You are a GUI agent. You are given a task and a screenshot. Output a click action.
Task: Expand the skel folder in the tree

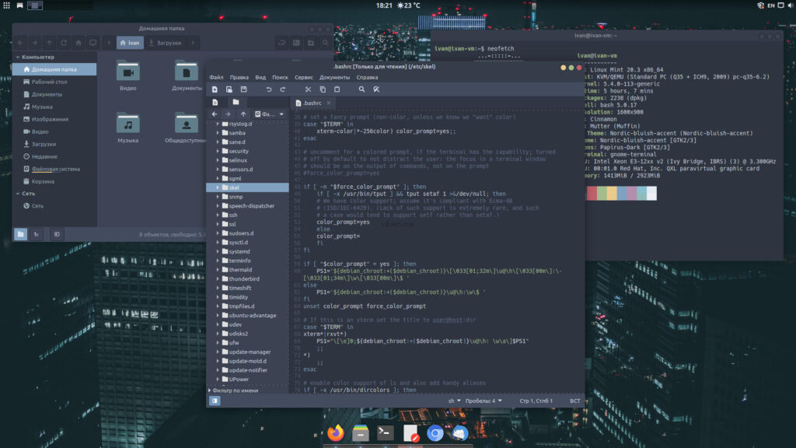(218, 187)
